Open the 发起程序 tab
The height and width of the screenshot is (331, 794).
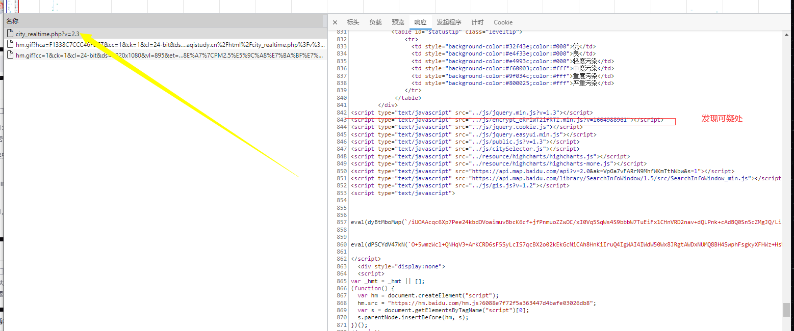tap(449, 22)
